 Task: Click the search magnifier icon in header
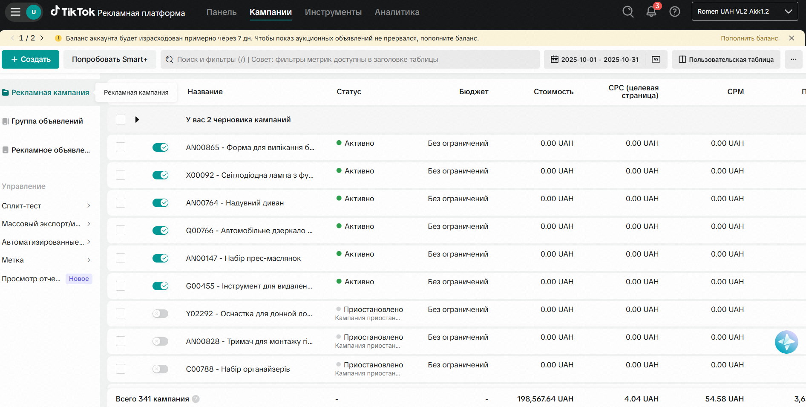tap(628, 12)
